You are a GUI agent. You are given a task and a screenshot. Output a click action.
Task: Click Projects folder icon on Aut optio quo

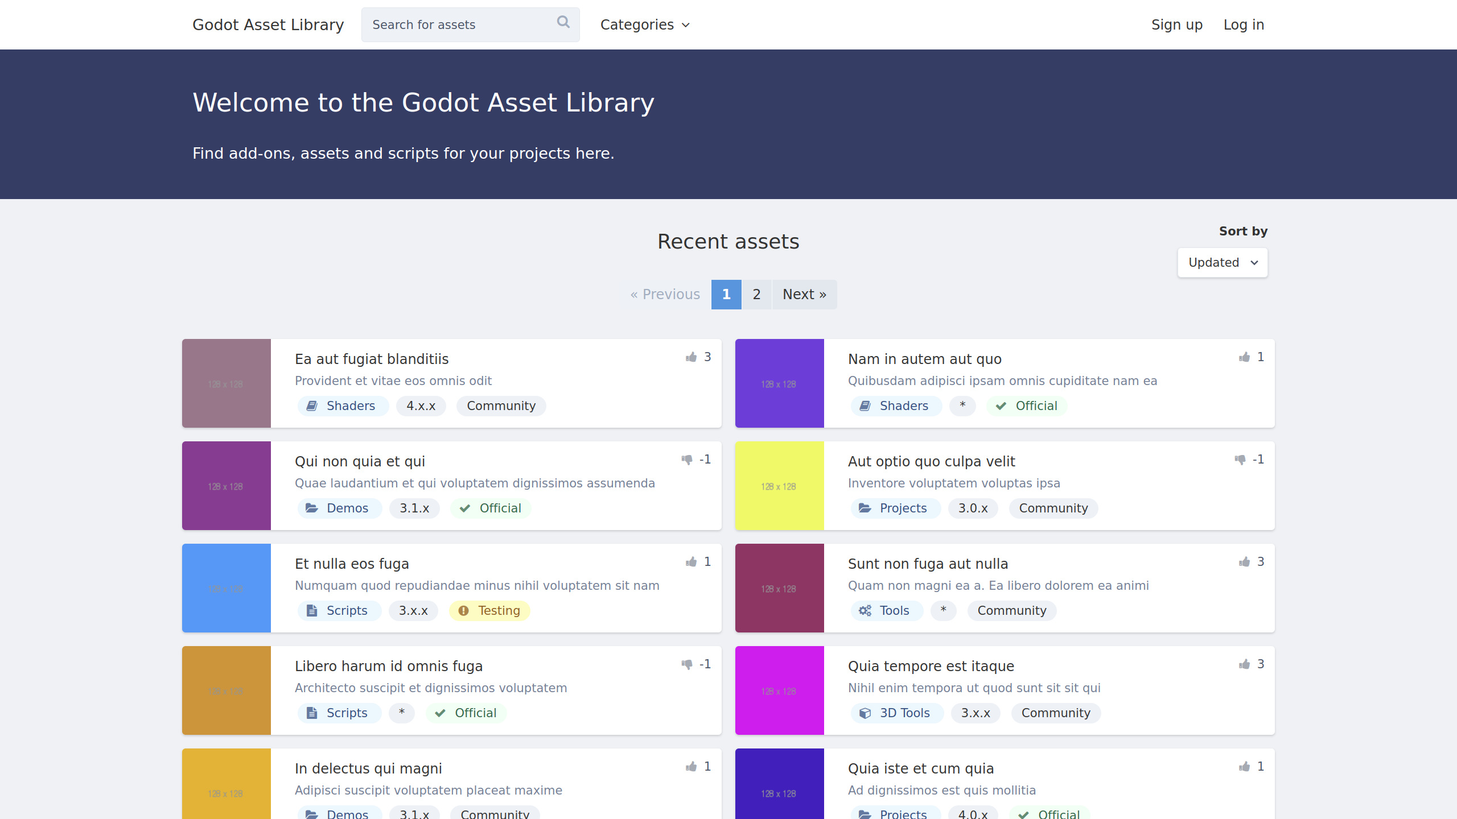tap(865, 508)
